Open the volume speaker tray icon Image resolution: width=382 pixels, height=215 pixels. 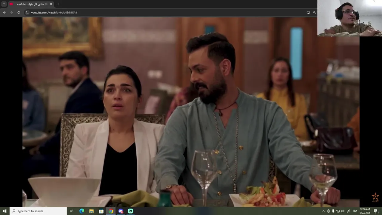(343, 211)
